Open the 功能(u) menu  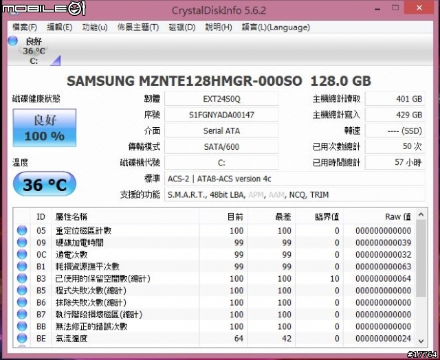(x=95, y=27)
